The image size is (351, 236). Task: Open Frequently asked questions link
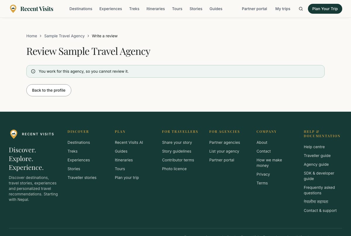pyautogui.click(x=319, y=190)
